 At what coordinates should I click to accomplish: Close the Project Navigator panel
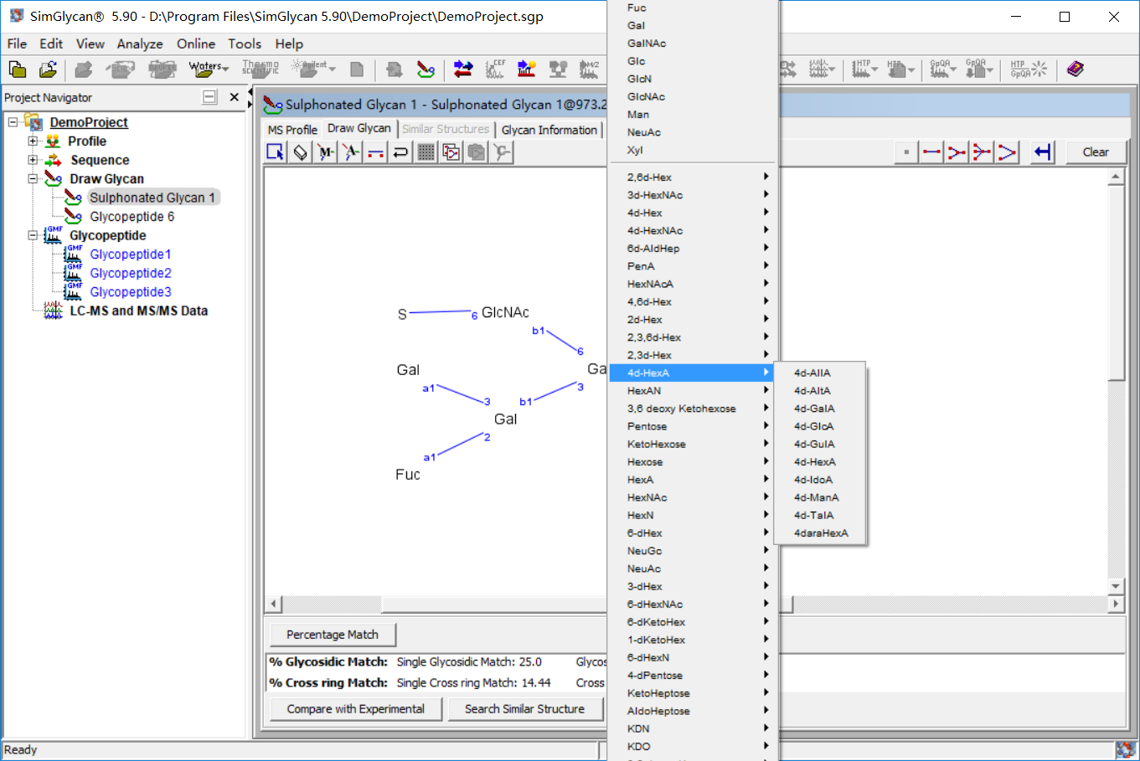(235, 97)
